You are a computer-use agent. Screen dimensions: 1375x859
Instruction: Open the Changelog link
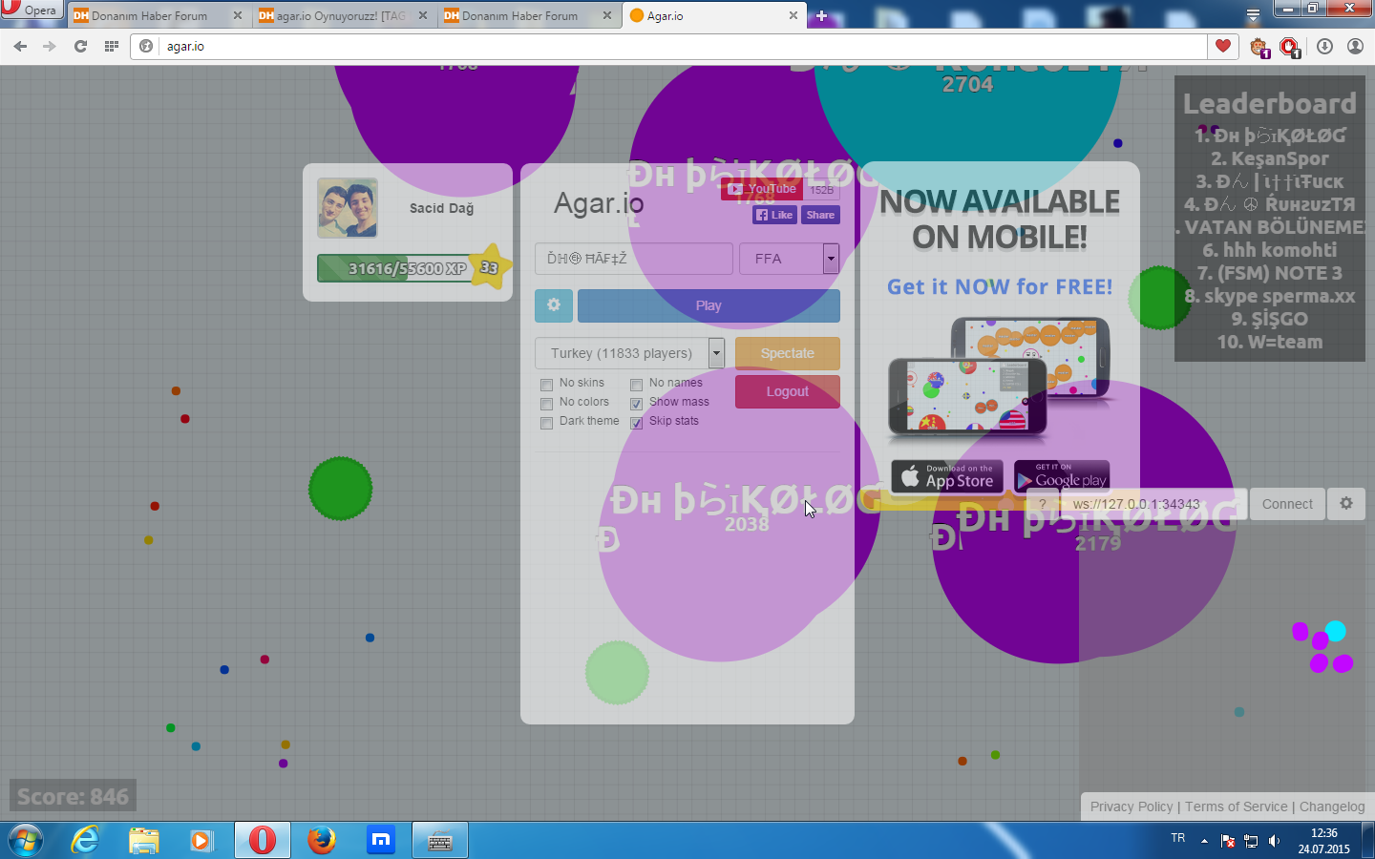tap(1332, 807)
